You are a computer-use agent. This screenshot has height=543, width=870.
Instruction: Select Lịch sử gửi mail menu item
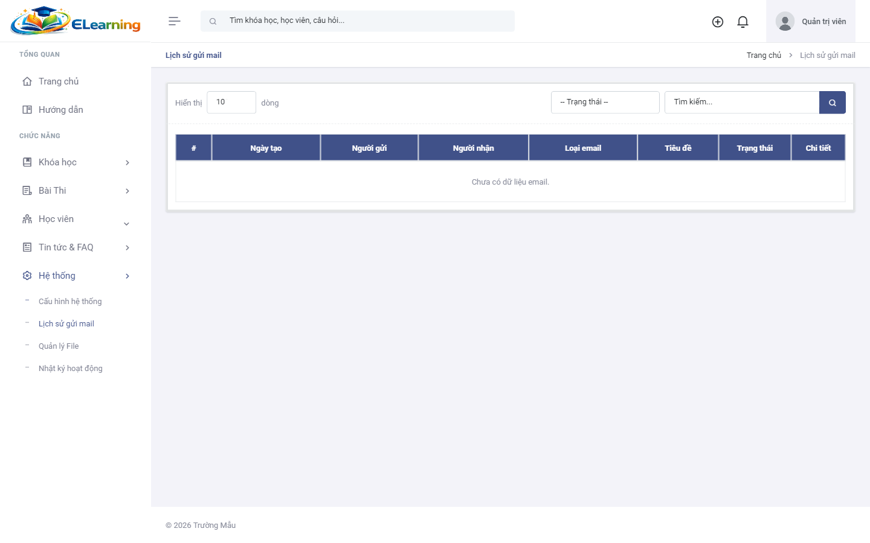pos(66,324)
